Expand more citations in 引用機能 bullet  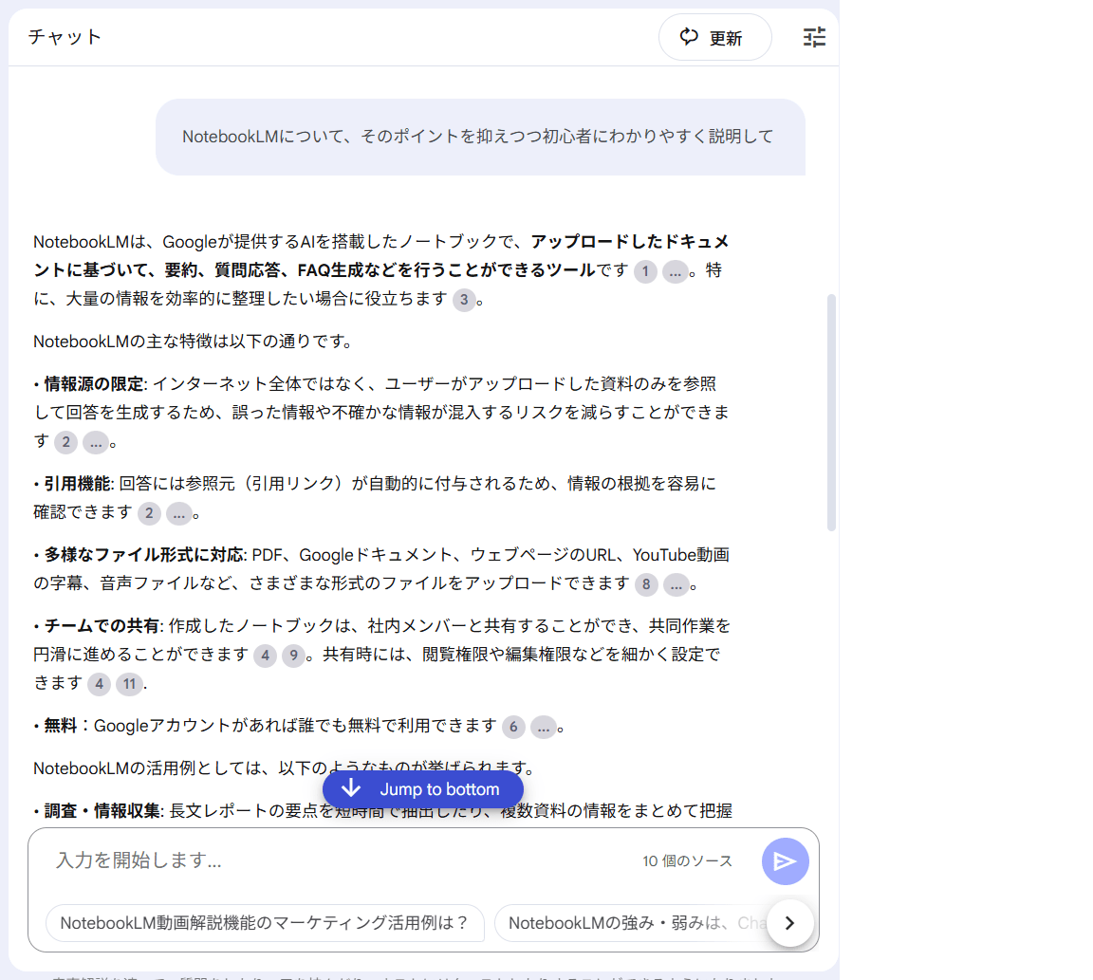178,514
